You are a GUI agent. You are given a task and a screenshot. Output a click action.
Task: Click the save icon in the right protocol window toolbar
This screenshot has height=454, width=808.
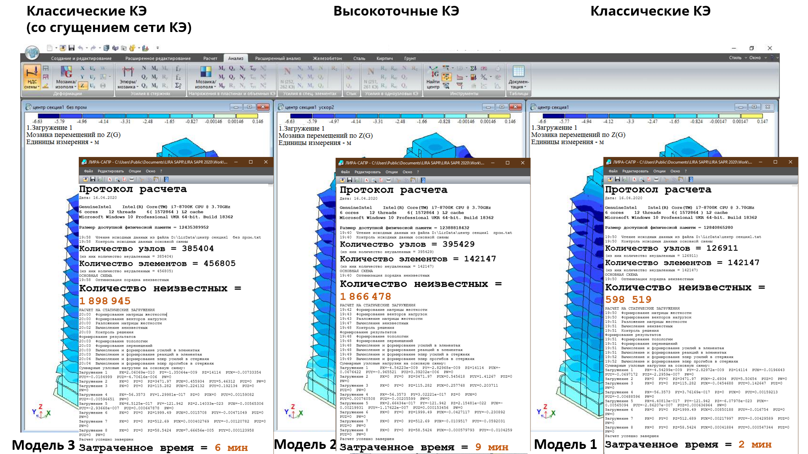pos(617,179)
